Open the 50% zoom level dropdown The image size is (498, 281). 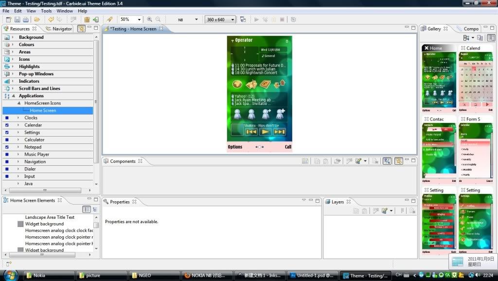click(x=139, y=20)
